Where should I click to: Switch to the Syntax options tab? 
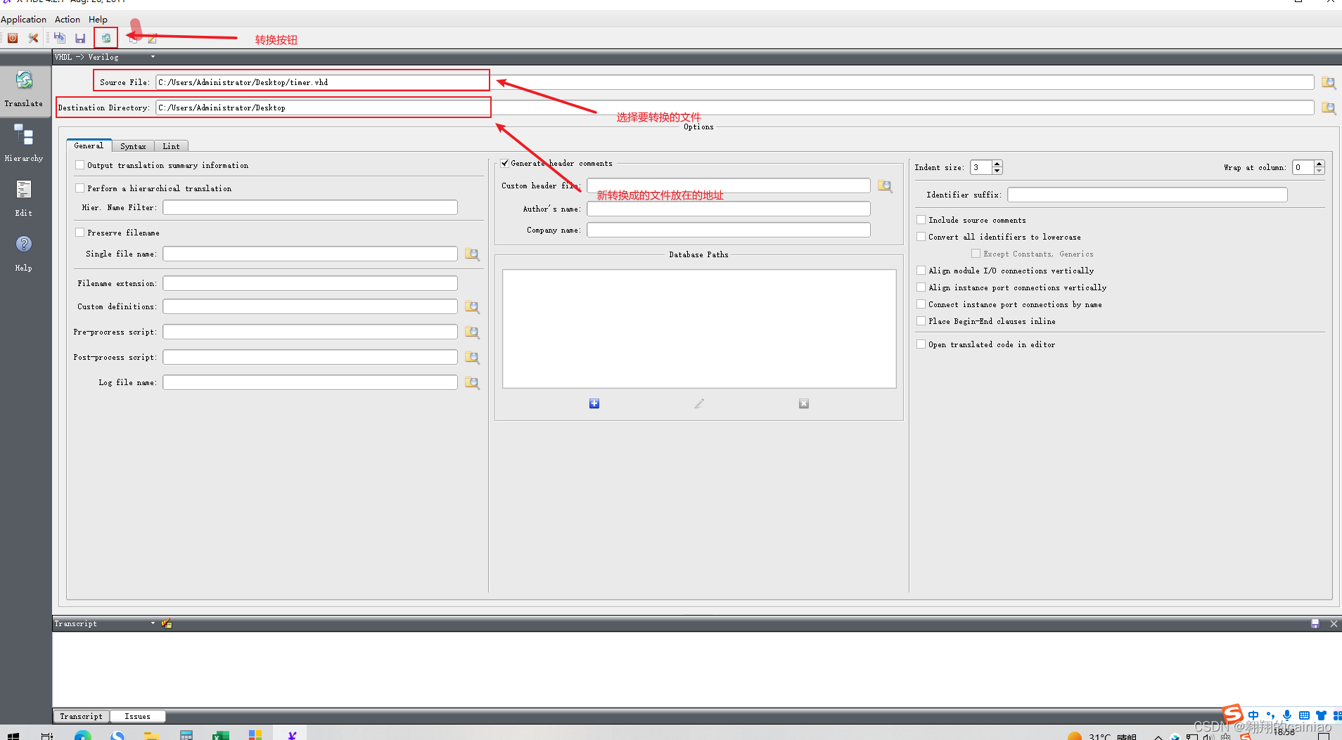point(133,146)
